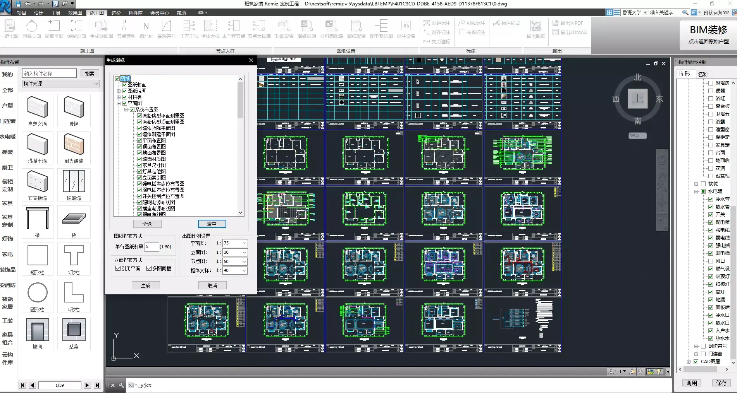Switch to the 效果图 menu tab
Viewport: 737px width, 393px height.
coord(75,13)
